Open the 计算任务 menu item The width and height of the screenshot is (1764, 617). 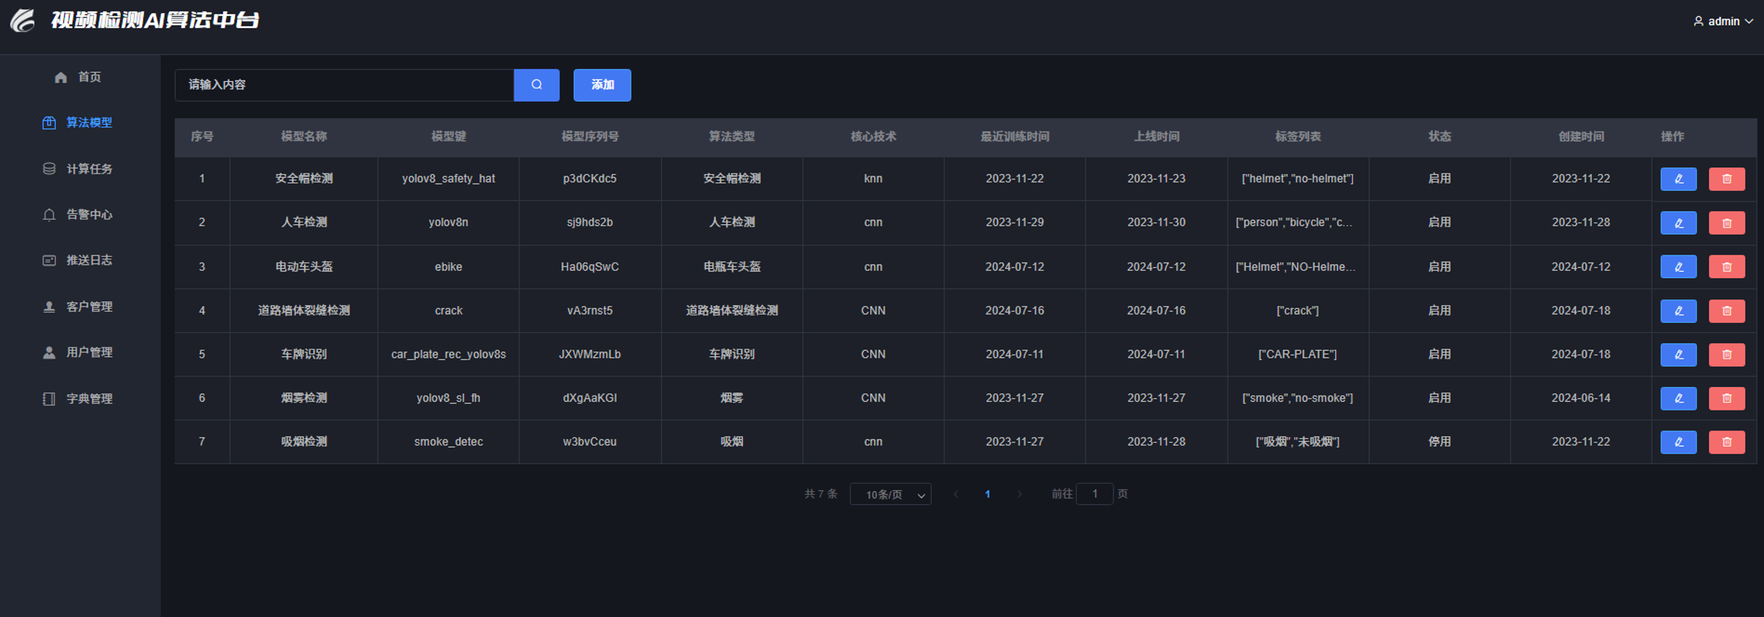coord(79,169)
